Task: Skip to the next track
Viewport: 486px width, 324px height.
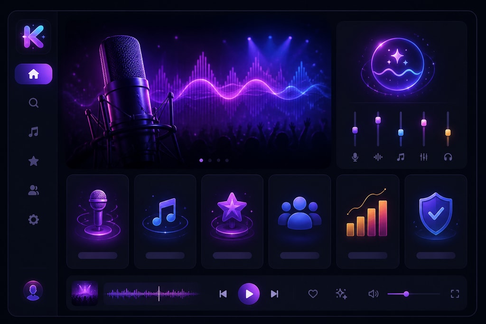Action: pos(275,294)
